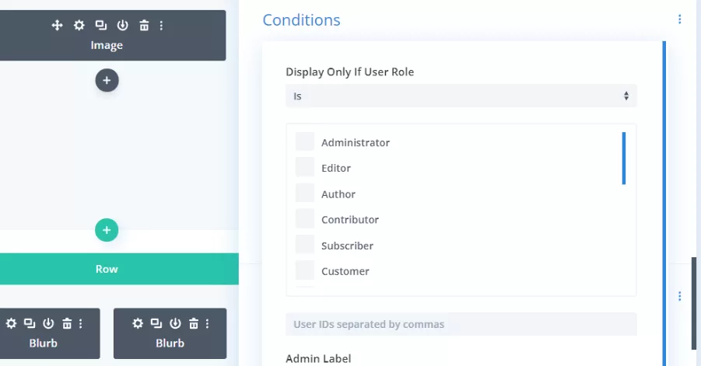Click the Display Only If User Role label
This screenshot has height=366, width=701.
349,71
